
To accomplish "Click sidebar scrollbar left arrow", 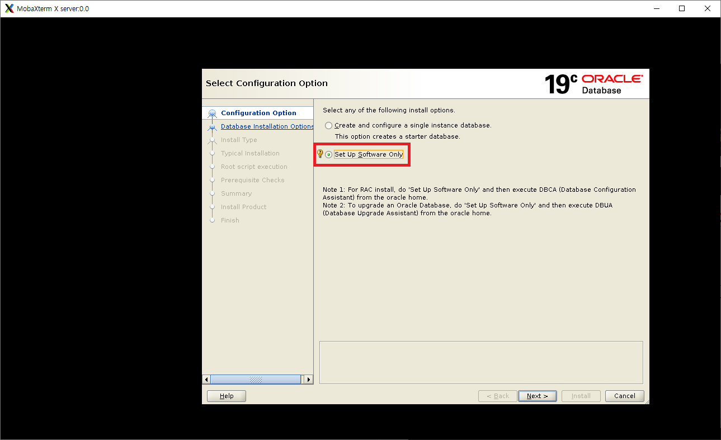I will 206,380.
